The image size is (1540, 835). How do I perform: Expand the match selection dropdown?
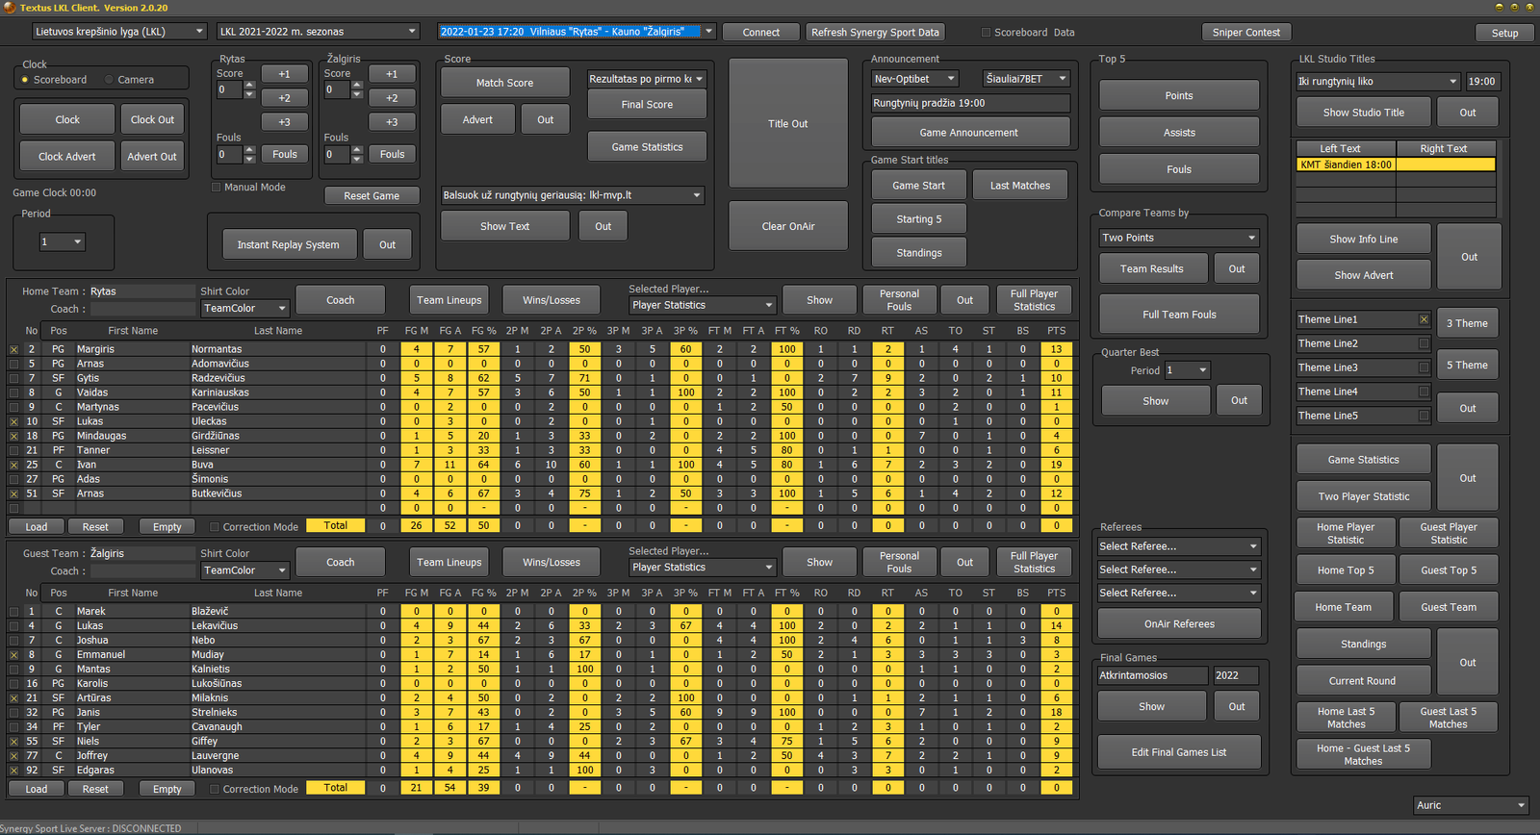pyautogui.click(x=709, y=32)
